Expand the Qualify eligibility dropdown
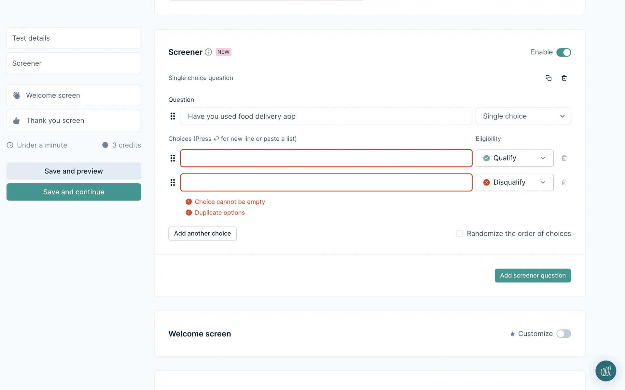 514,158
